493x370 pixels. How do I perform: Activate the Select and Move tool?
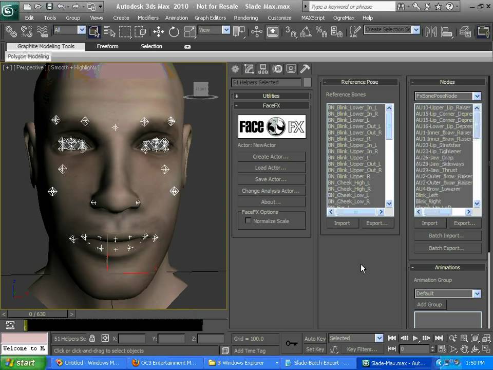tap(159, 31)
